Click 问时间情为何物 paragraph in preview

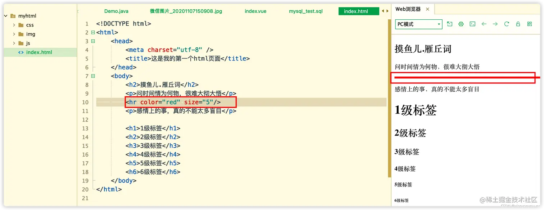coord(437,67)
